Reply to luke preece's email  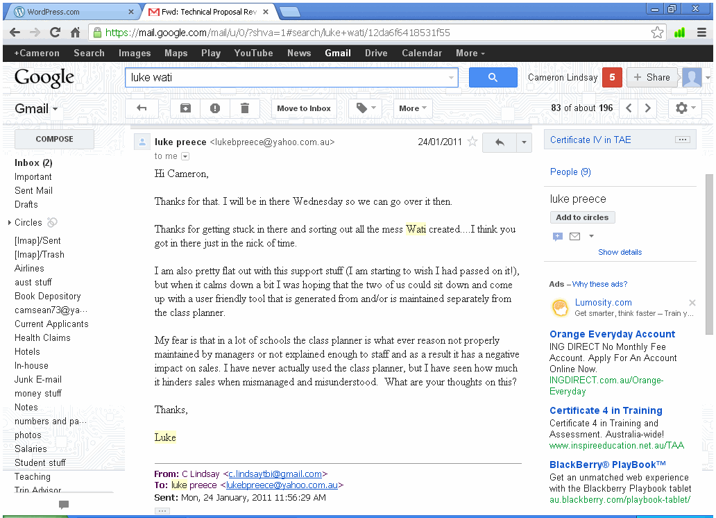500,142
